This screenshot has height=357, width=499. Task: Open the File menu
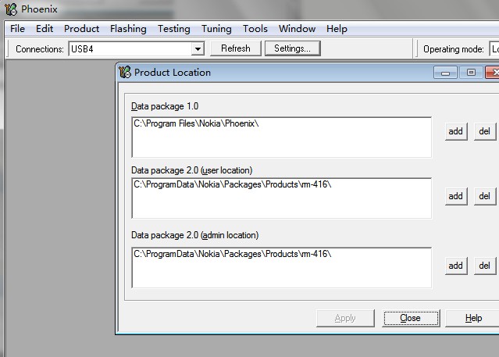17,29
